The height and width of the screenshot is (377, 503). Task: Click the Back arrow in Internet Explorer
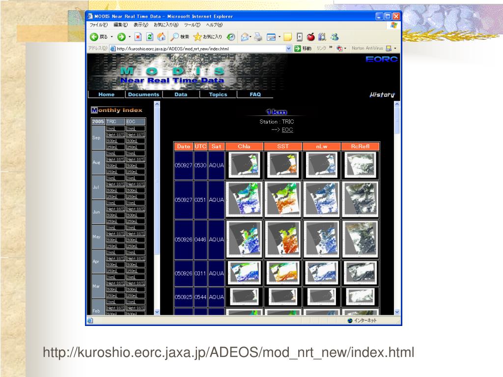pos(94,37)
